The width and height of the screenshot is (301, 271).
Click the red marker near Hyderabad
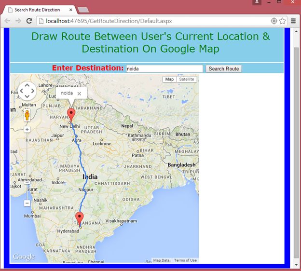pyautogui.click(x=80, y=219)
